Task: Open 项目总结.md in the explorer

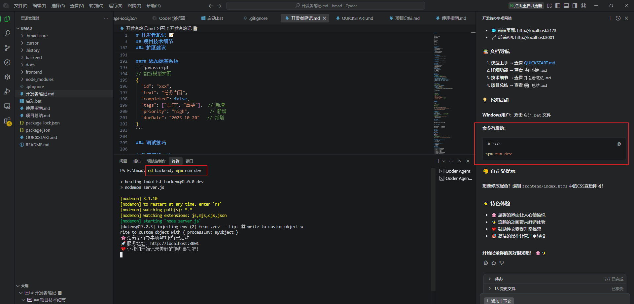Action: point(38,116)
